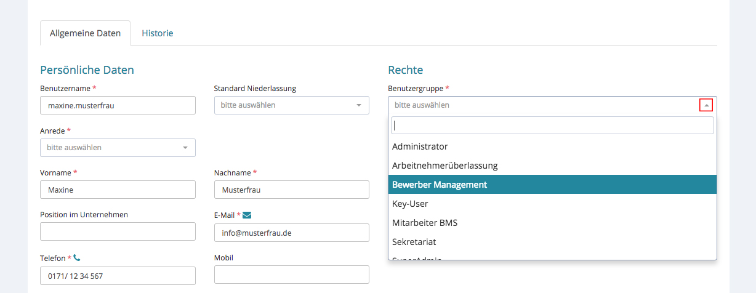Click into the Nachname field
The height and width of the screenshot is (293, 756).
pos(291,190)
